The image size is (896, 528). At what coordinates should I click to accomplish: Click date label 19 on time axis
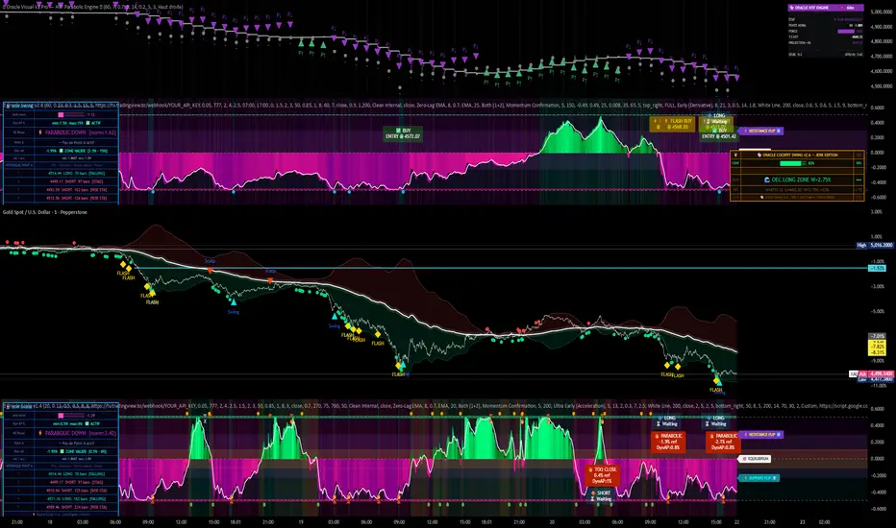(x=301, y=521)
